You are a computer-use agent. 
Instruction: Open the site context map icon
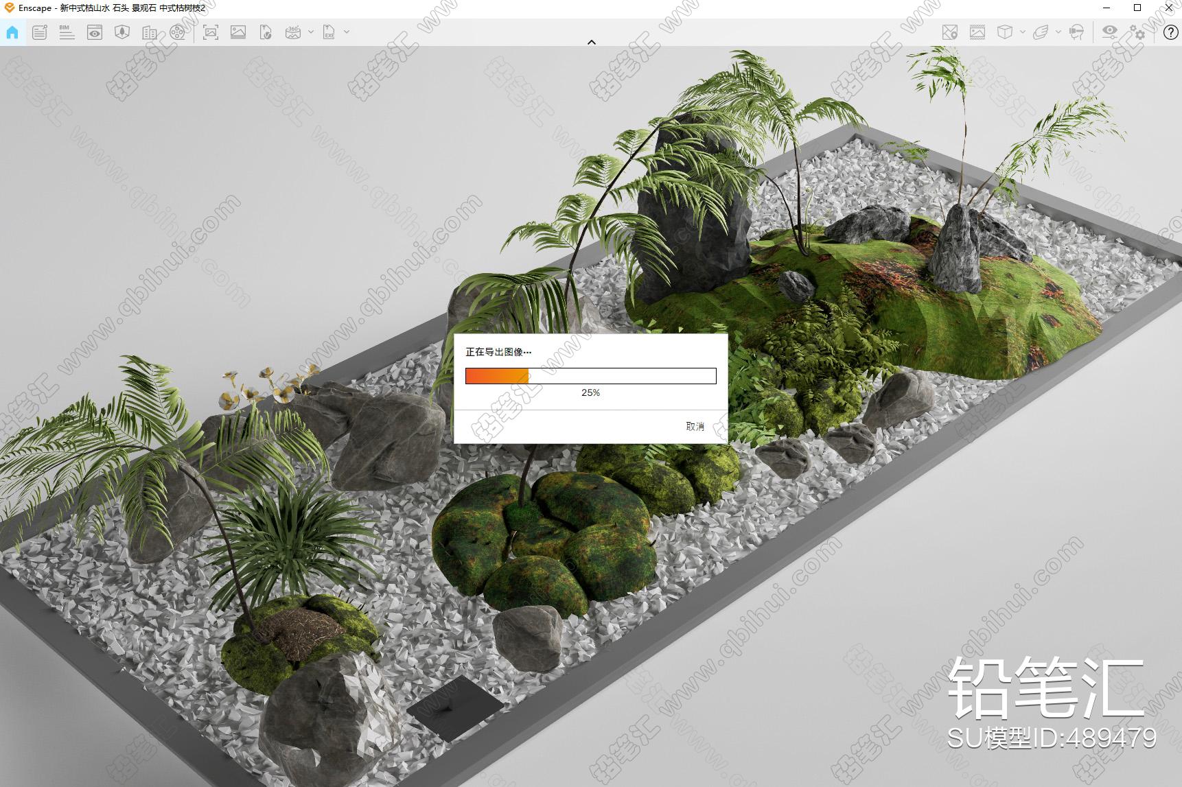(122, 32)
